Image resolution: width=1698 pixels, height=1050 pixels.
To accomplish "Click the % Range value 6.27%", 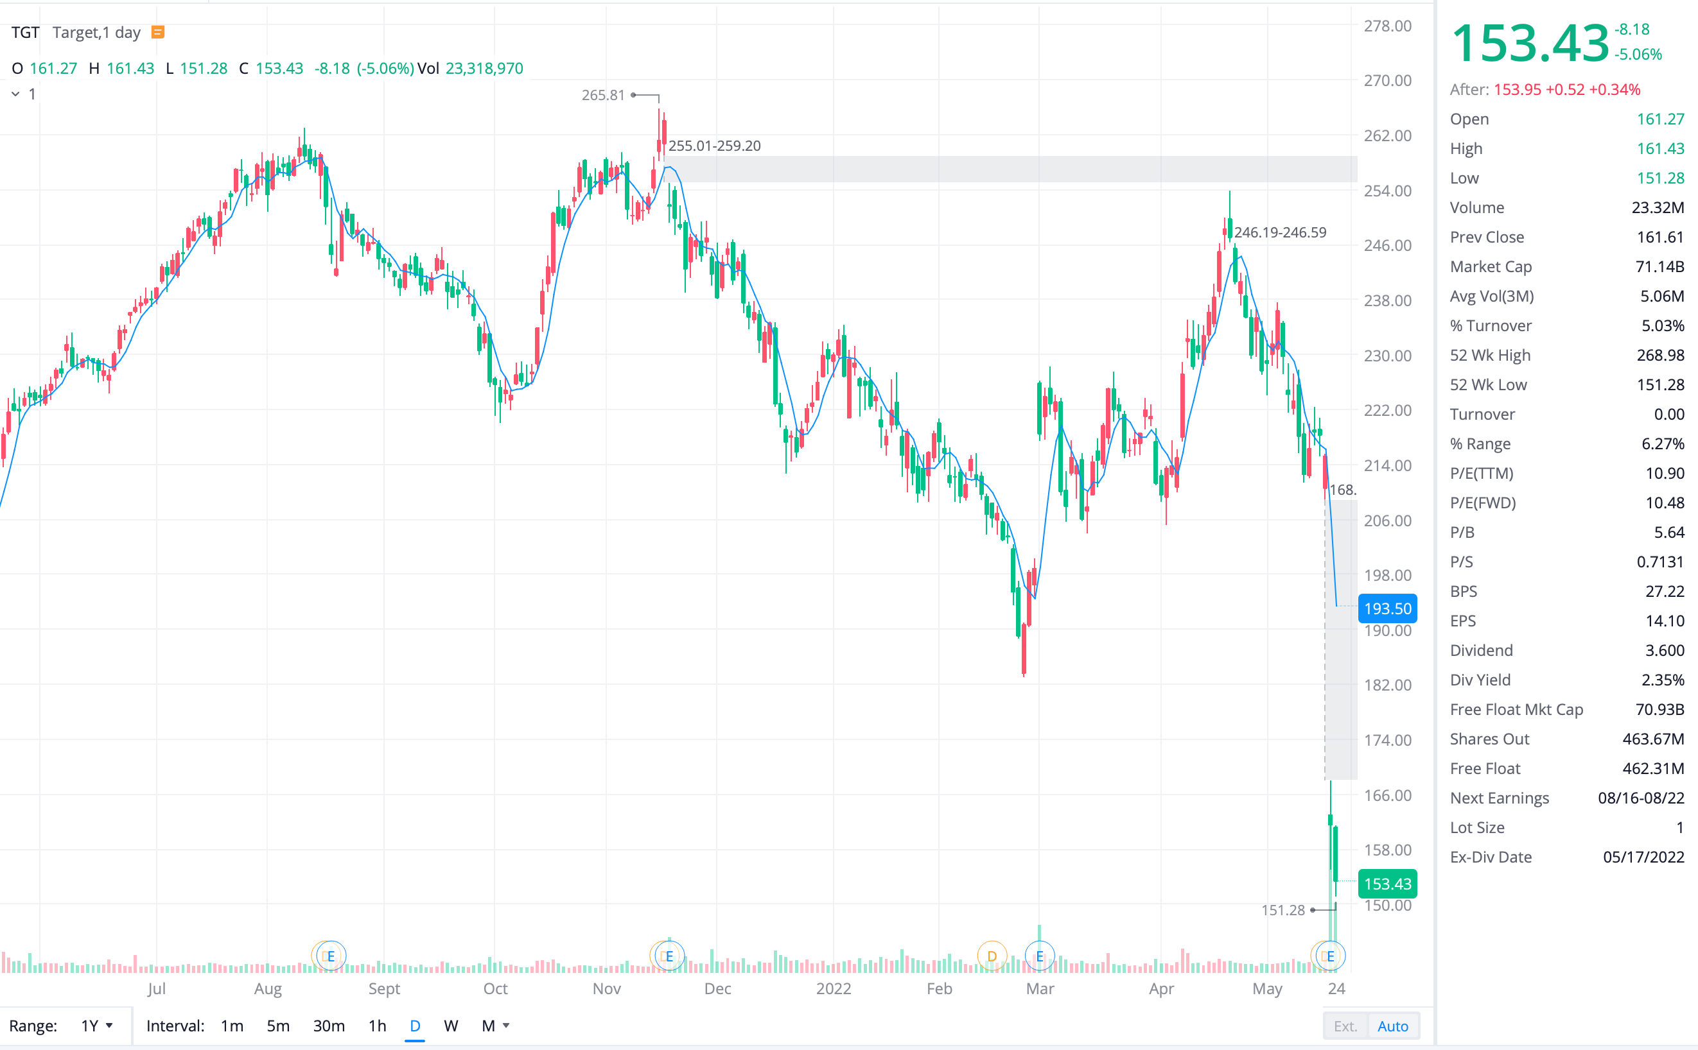I will (1663, 443).
